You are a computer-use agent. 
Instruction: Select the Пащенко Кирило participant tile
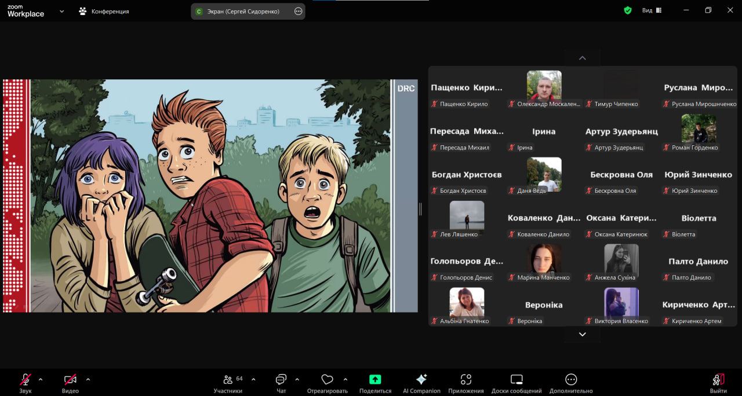tap(467, 88)
